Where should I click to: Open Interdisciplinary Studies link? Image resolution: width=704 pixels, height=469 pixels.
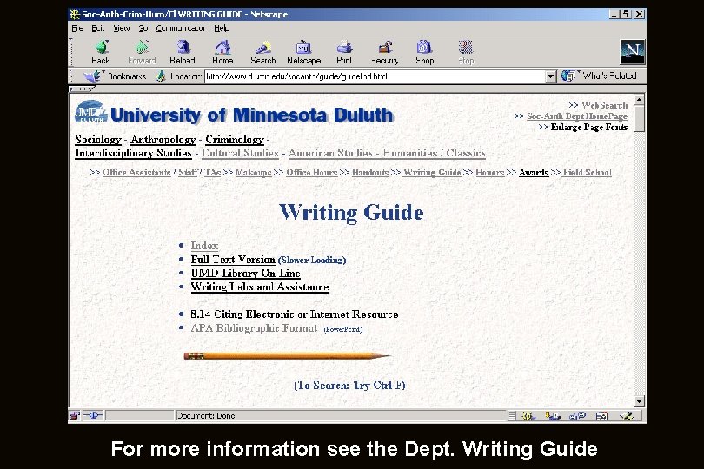[133, 154]
